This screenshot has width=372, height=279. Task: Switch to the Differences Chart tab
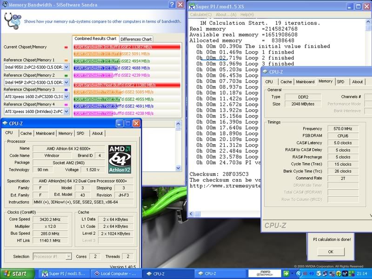137,39
